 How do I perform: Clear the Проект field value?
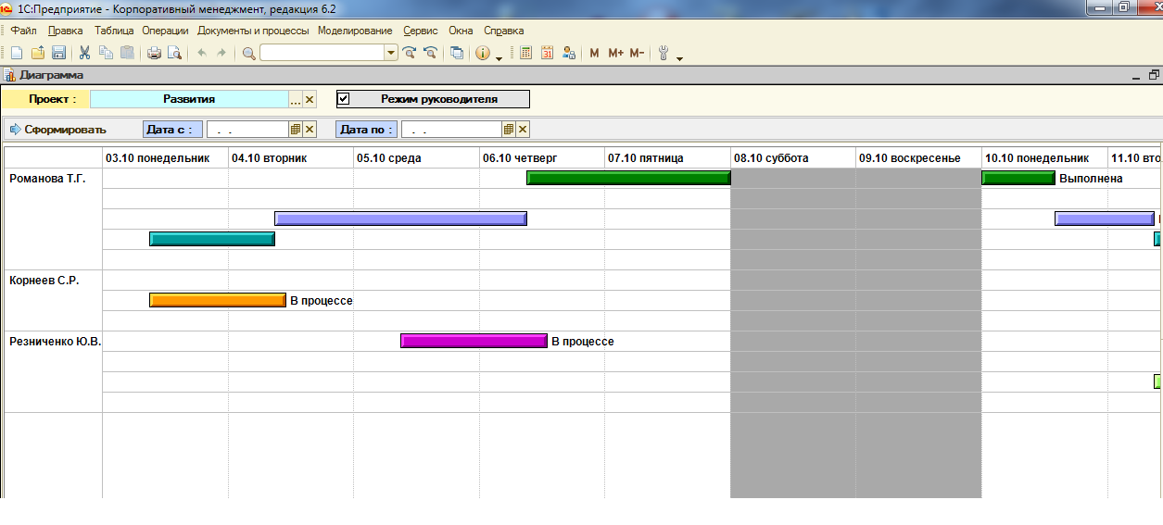(310, 99)
